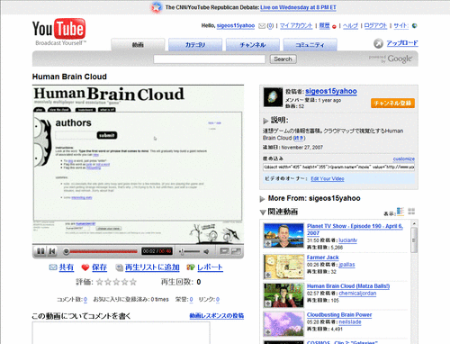Click the CNN/YouTube debate star icon
The width and height of the screenshot is (450, 344).
(157, 7)
